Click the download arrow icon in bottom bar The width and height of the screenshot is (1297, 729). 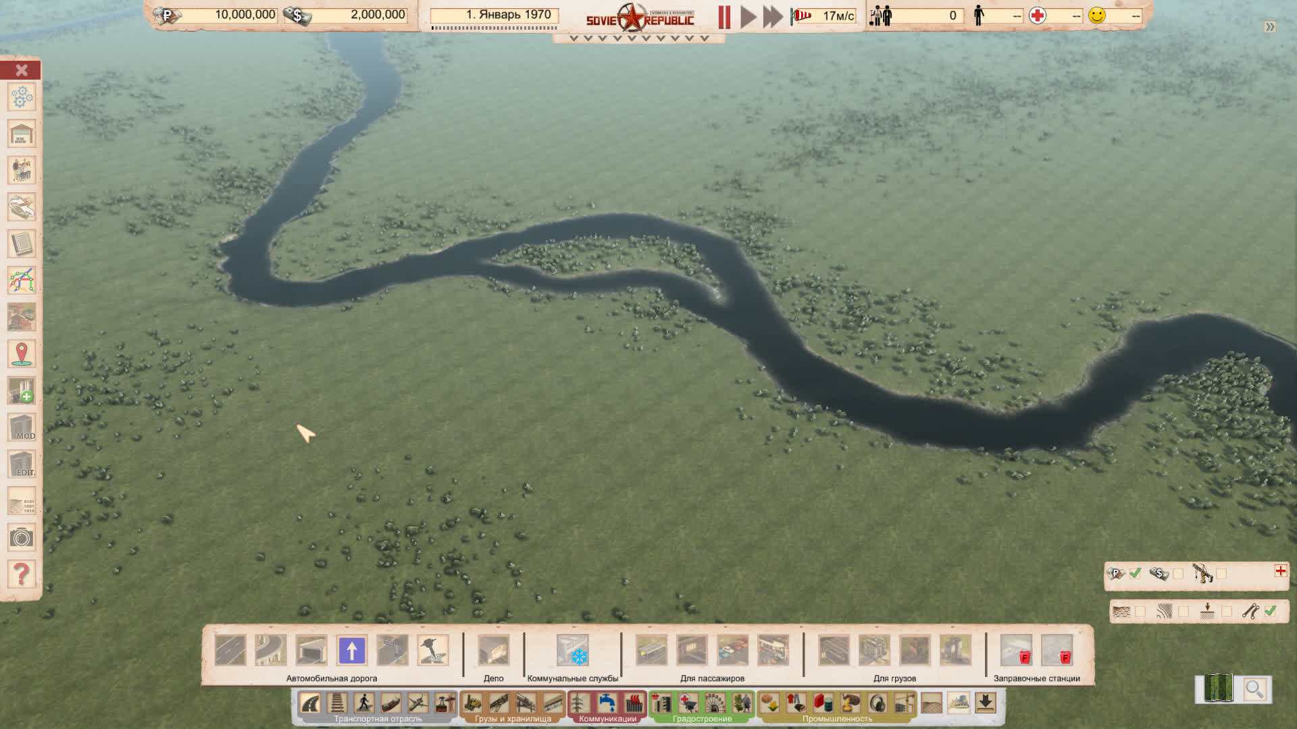[986, 703]
